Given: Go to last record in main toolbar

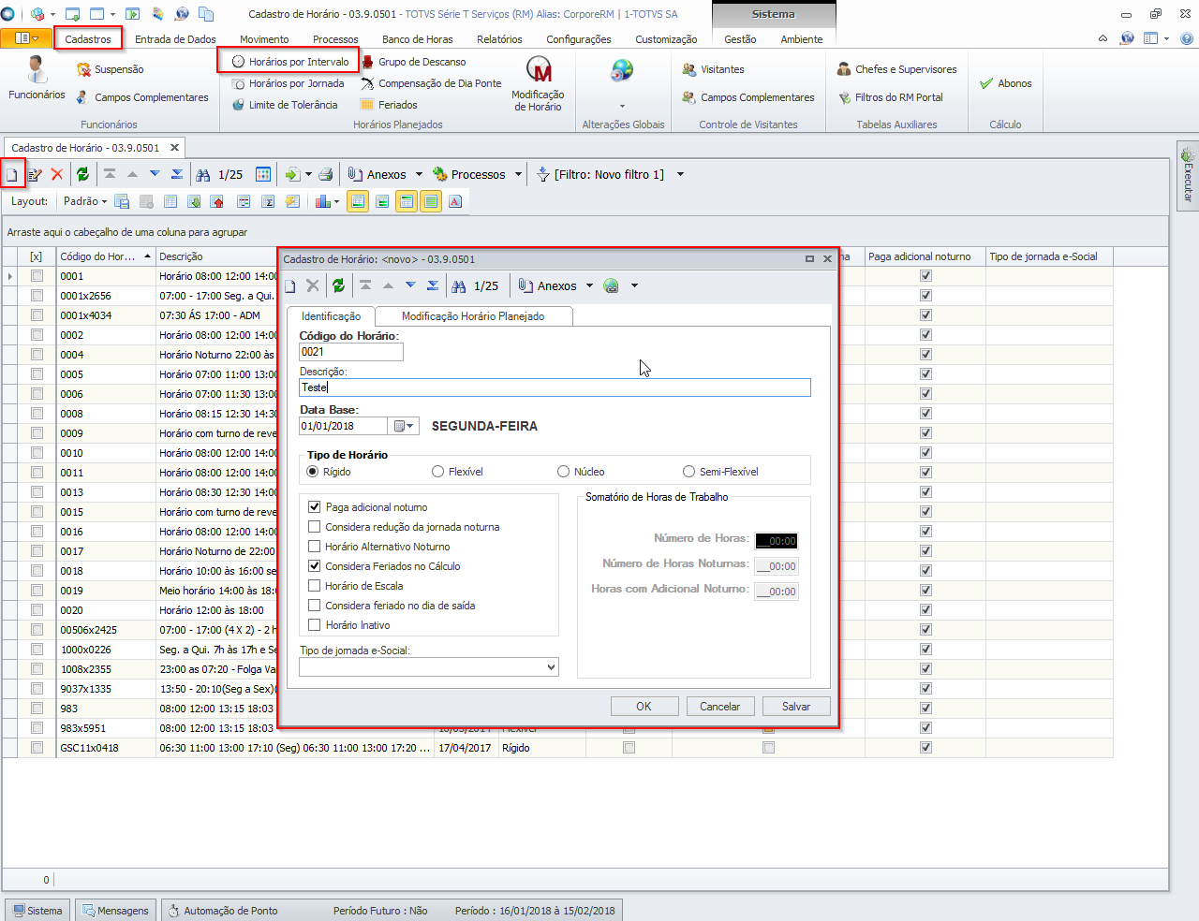Looking at the screenshot, I should [177, 175].
